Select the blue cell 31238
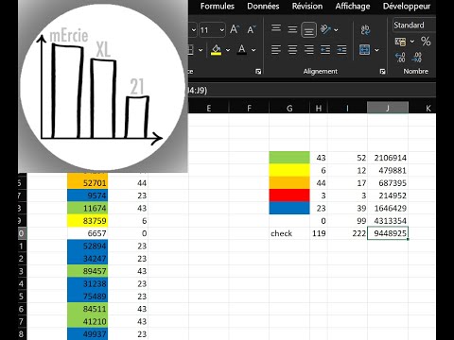The image size is (454, 340). coord(87,283)
